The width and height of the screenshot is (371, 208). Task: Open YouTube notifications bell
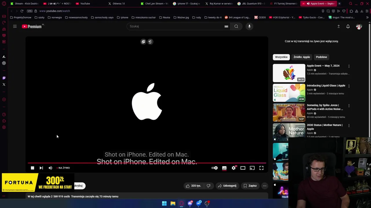click(x=348, y=26)
